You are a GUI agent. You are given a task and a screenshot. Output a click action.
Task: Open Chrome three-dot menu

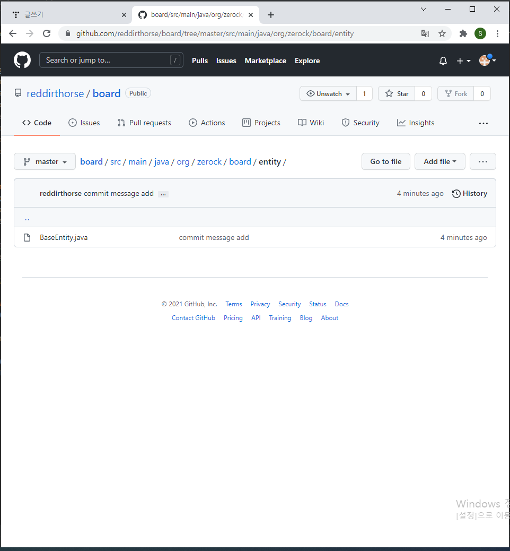[x=497, y=33]
